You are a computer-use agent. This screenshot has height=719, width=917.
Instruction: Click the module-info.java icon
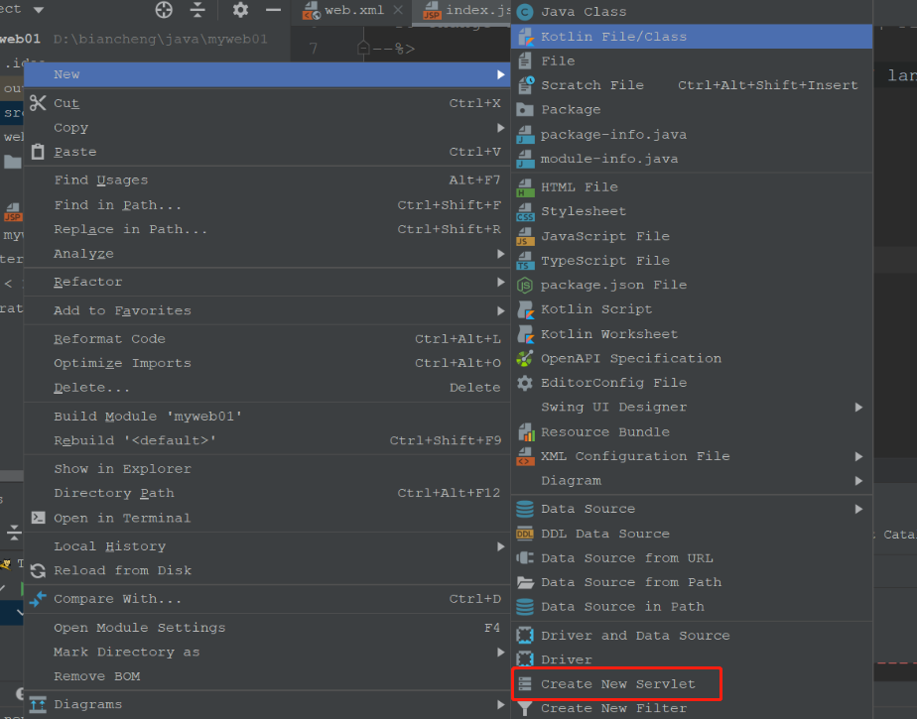coord(525,159)
